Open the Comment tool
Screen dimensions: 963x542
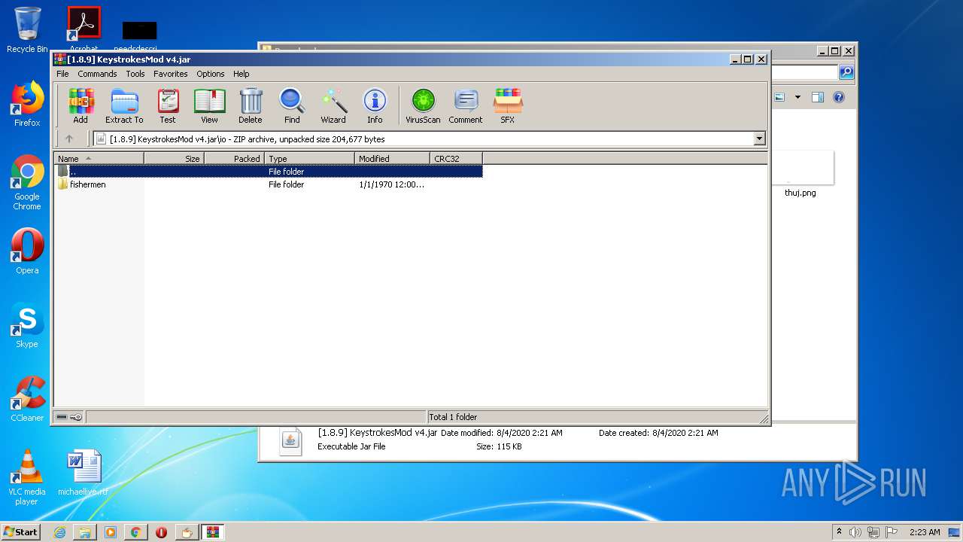(x=466, y=106)
